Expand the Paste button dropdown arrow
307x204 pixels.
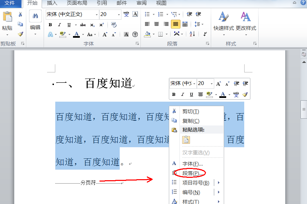(7, 35)
